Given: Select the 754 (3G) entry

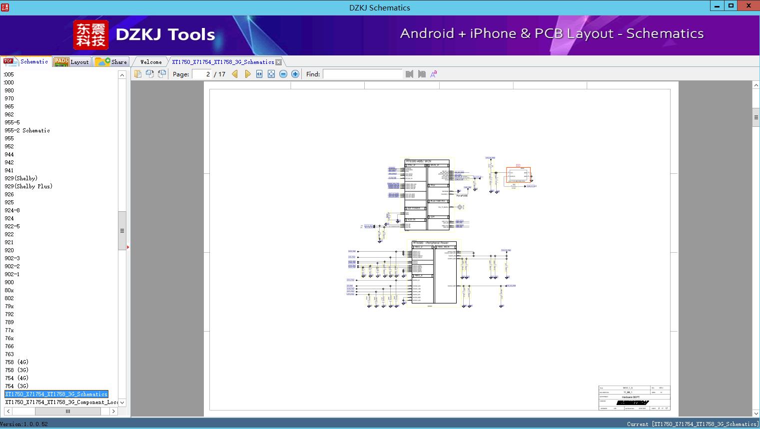Looking at the screenshot, I should pos(16,386).
